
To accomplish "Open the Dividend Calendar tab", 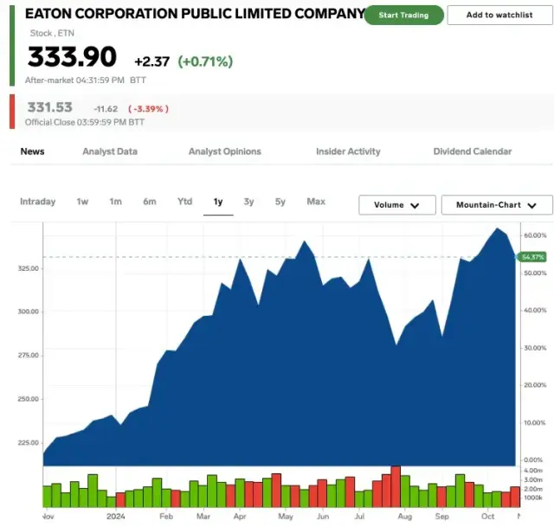I will (472, 151).
